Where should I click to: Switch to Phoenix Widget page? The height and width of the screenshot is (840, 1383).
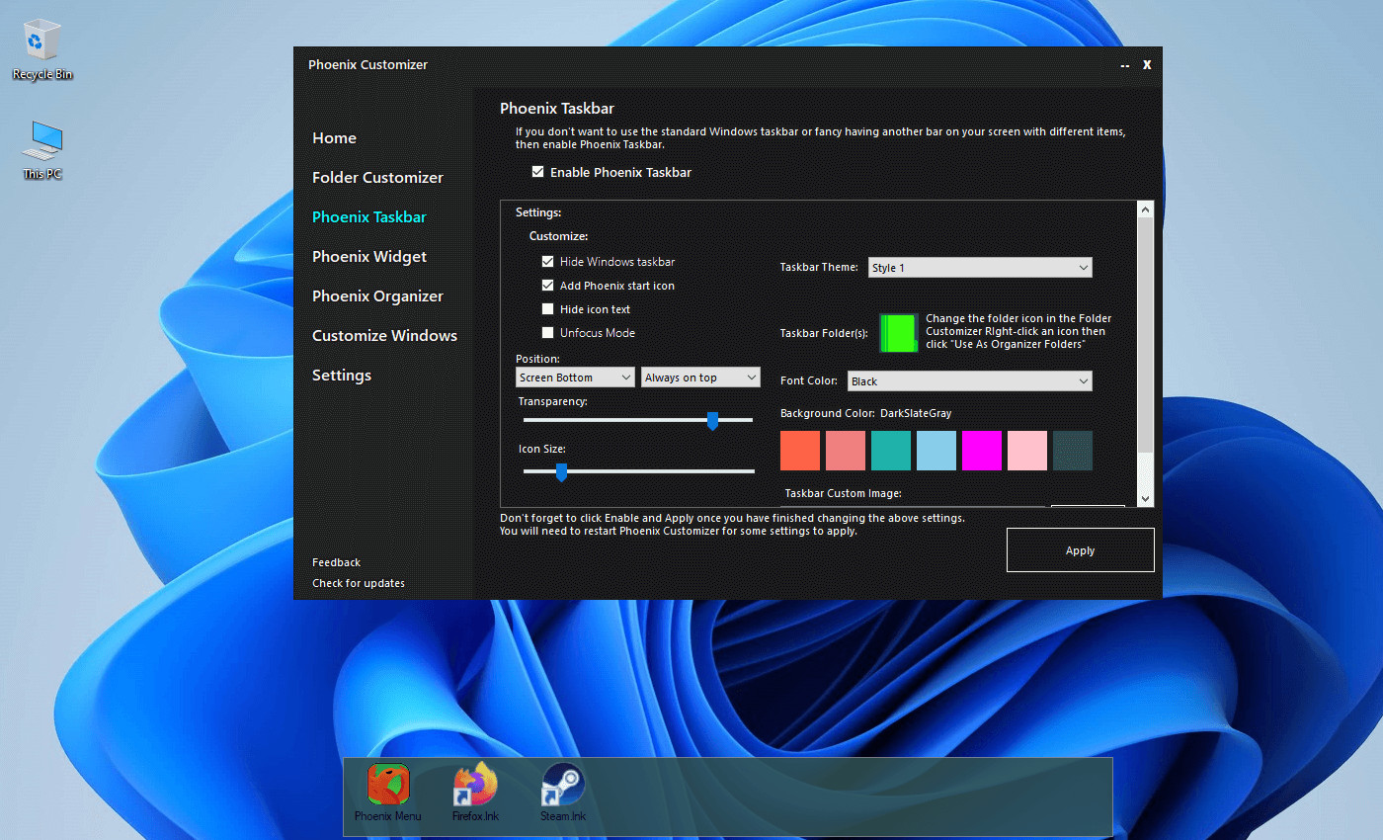point(369,257)
